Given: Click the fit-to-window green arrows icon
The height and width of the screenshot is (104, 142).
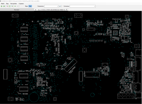Looking at the screenshot, I should tap(10, 6).
